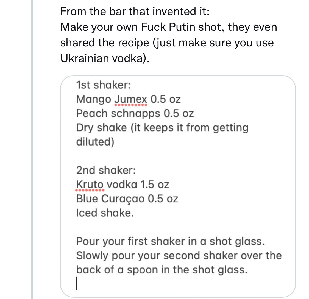Click the word 'diluted)' in recipe
309x299 pixels.
(x=95, y=142)
